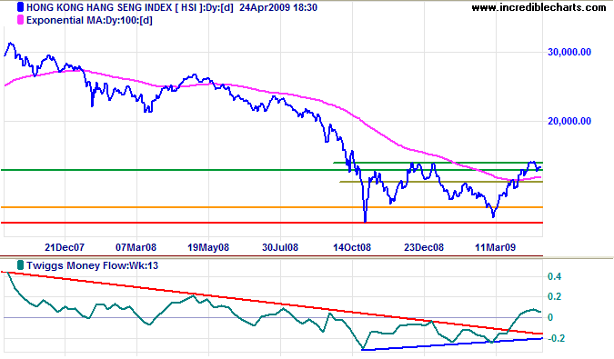Click the 19May08 date label
Image resolution: width=614 pixels, height=359 pixels.
point(208,247)
